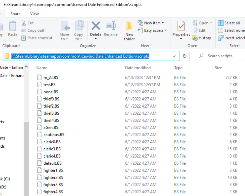Click the red Delete X icon
Image resolution: width=245 pixels, height=196 pixels.
(96, 26)
